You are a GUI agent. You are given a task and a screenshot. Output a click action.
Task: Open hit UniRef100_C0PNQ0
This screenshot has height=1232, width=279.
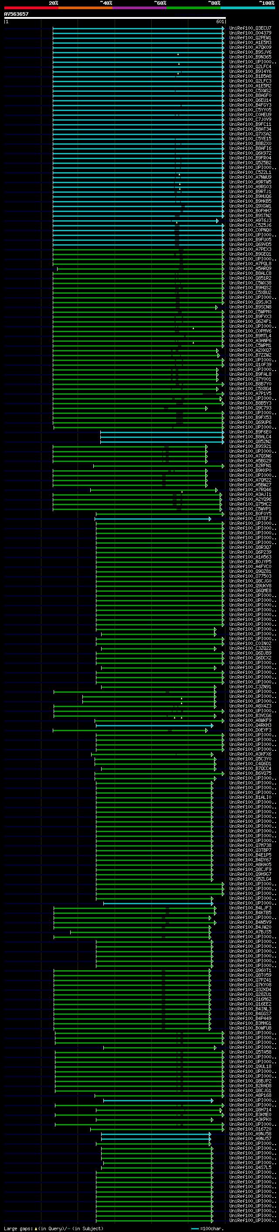[x=250, y=230]
